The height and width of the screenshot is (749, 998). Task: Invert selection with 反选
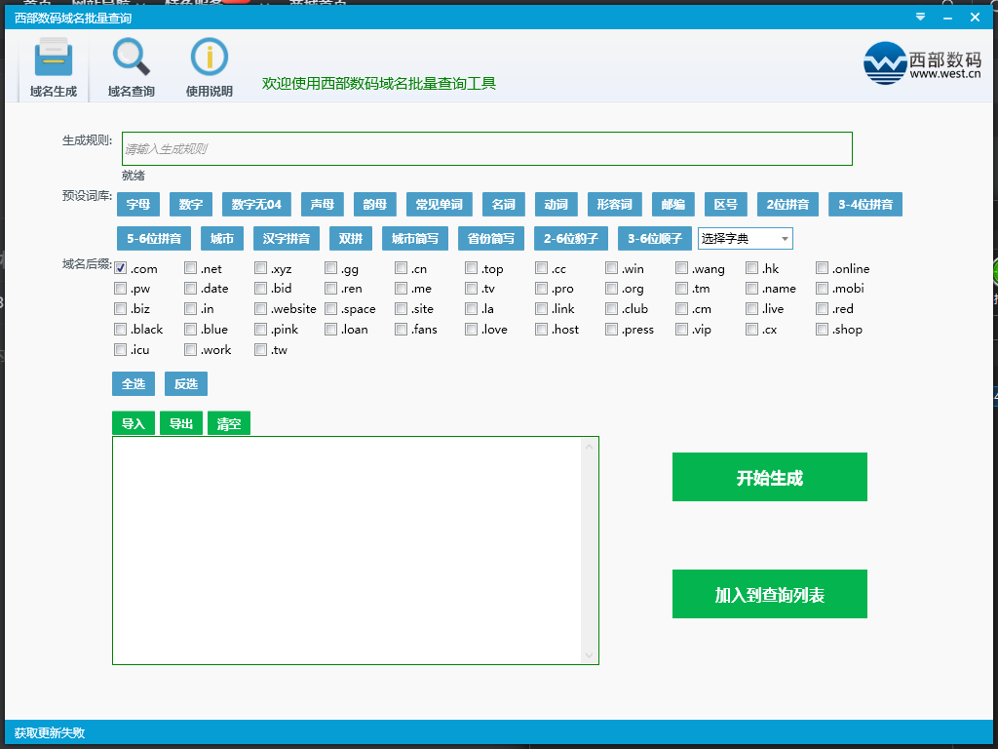(186, 384)
